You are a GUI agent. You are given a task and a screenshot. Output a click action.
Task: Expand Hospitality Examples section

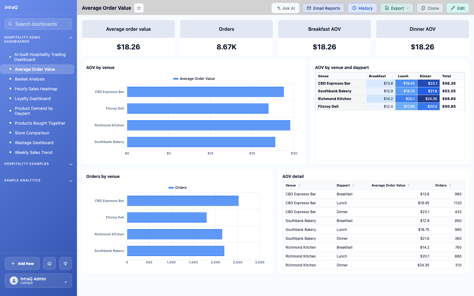71,164
